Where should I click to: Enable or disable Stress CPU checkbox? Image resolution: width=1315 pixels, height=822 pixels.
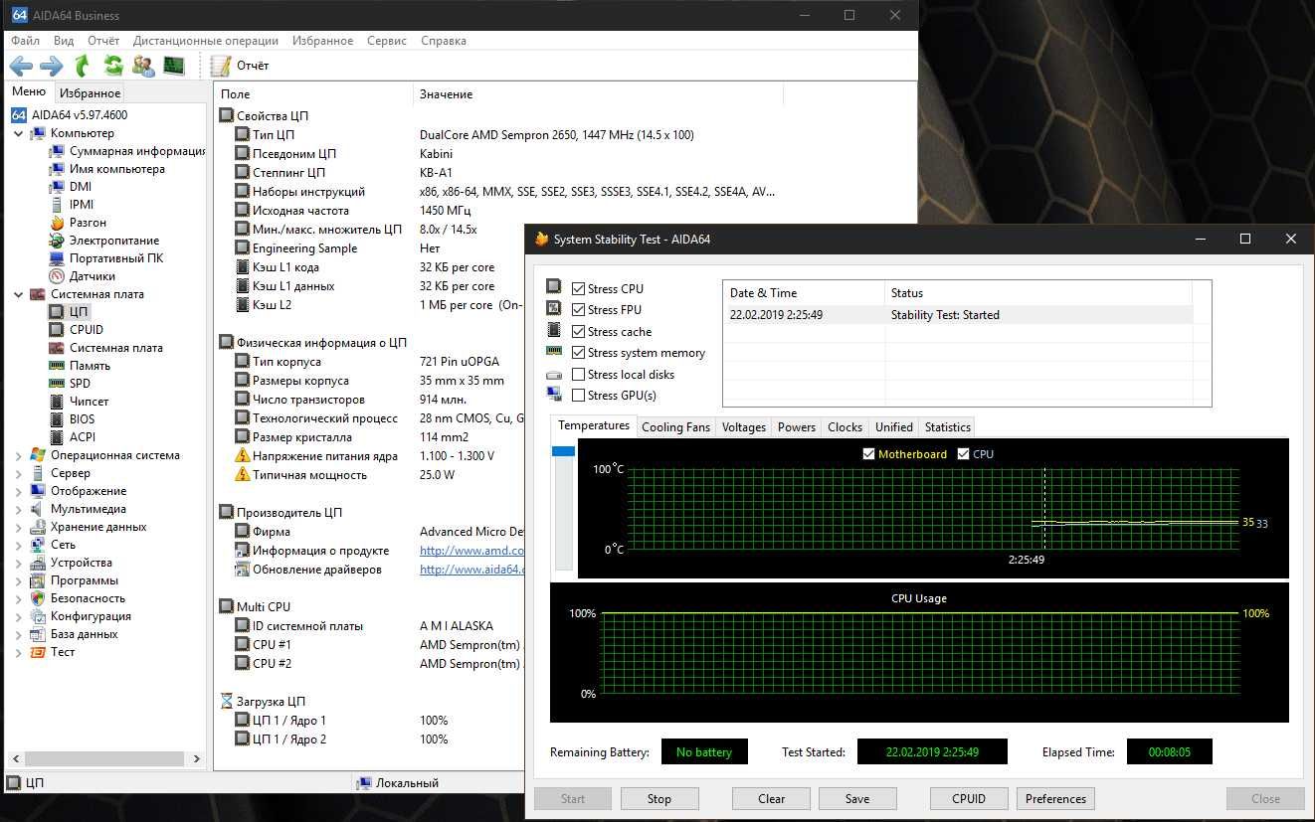coord(579,289)
